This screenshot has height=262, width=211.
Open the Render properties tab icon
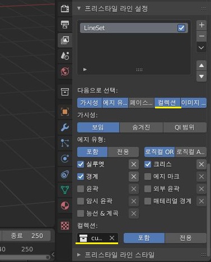click(65, 8)
